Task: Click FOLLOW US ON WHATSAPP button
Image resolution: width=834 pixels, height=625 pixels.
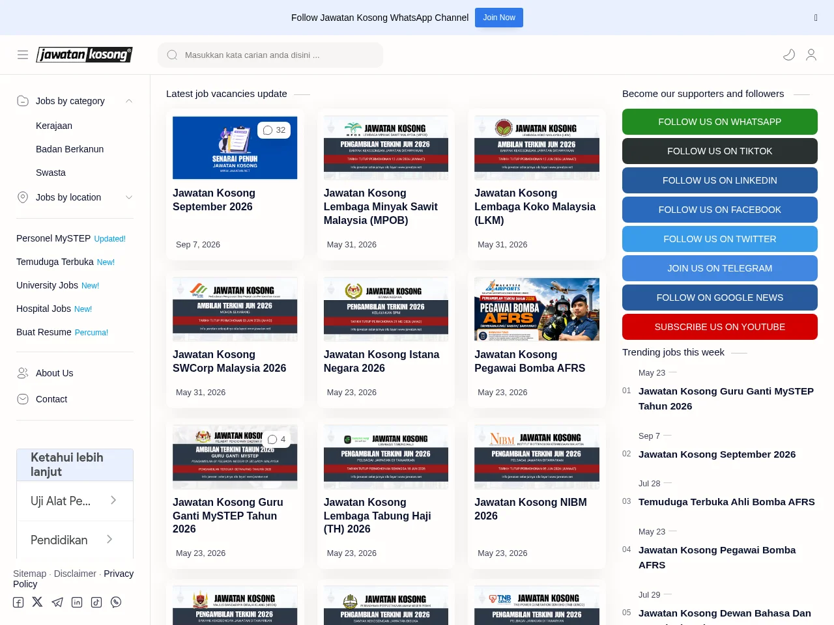Action: click(720, 122)
